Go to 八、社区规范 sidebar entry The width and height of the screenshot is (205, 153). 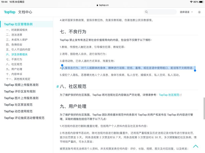coord(14,64)
